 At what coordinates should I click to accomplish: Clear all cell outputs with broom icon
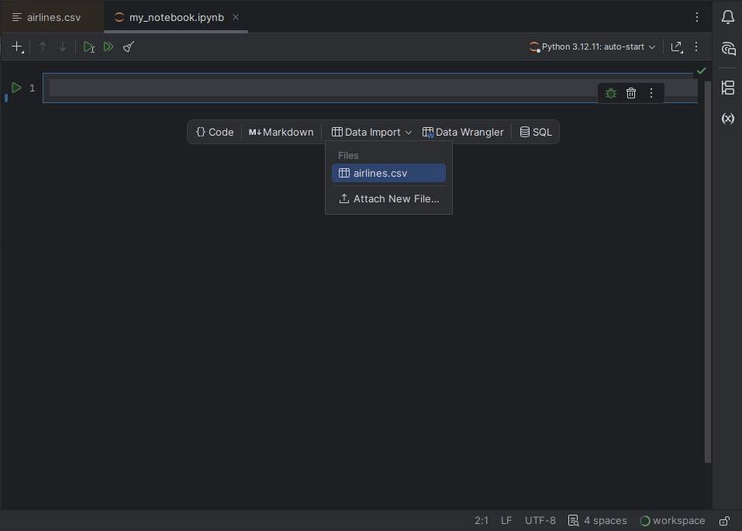[129, 47]
